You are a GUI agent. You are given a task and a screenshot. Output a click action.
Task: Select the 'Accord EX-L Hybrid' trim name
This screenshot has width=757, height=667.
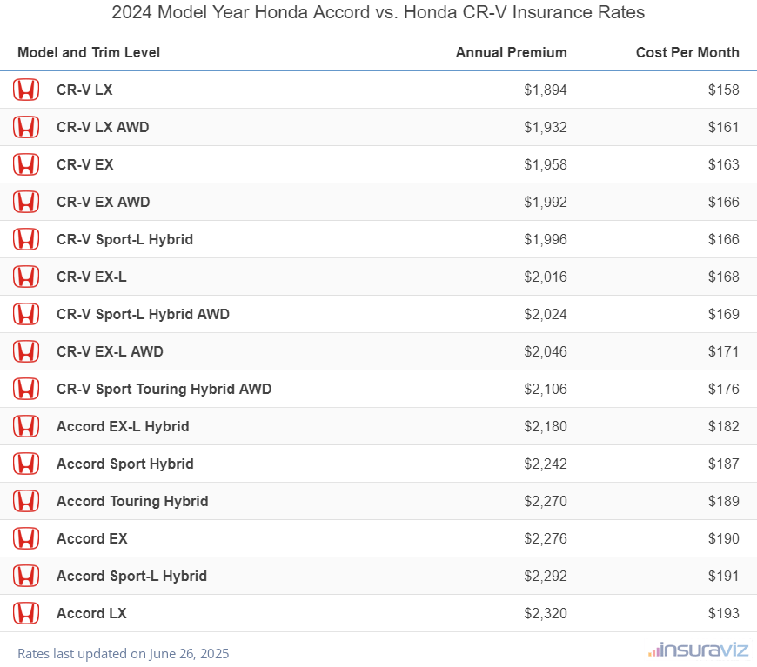pyautogui.click(x=123, y=426)
